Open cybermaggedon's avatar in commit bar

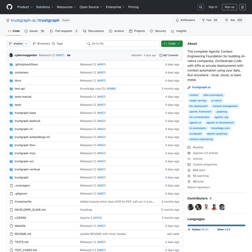click(11, 55)
